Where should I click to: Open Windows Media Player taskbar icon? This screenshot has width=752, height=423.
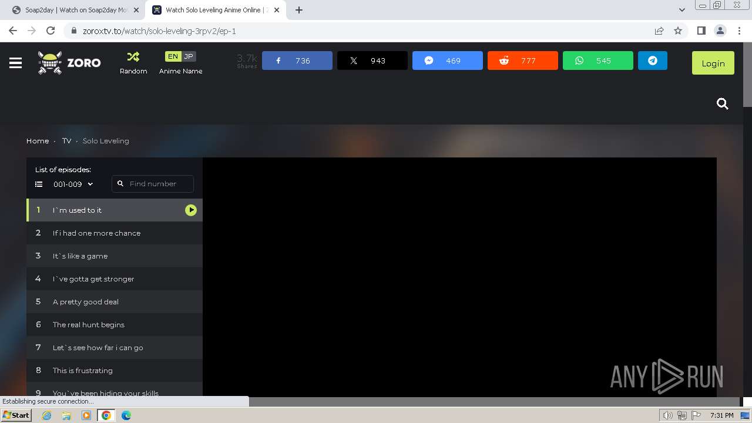(x=86, y=415)
